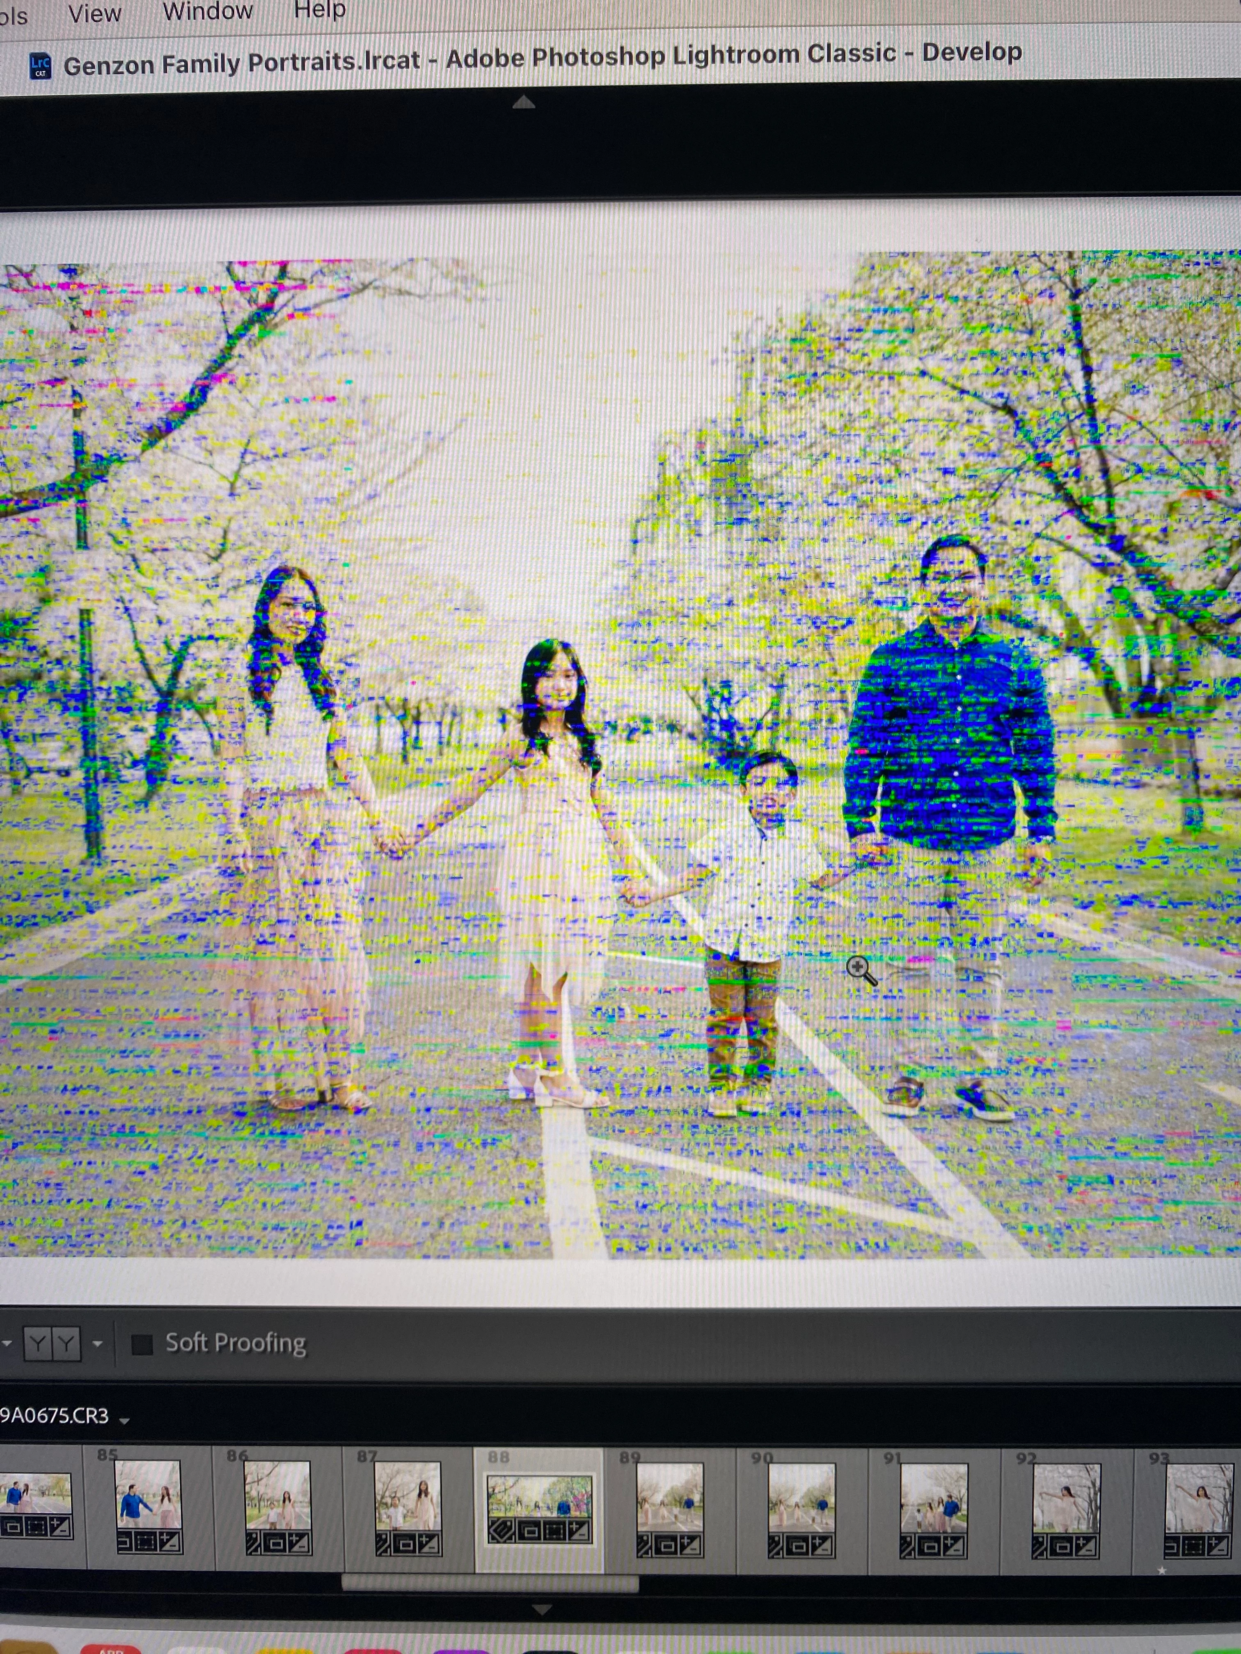Image resolution: width=1241 pixels, height=1654 pixels.
Task: Click the filmstrip horizontal scrollbar
Action: tap(490, 1582)
